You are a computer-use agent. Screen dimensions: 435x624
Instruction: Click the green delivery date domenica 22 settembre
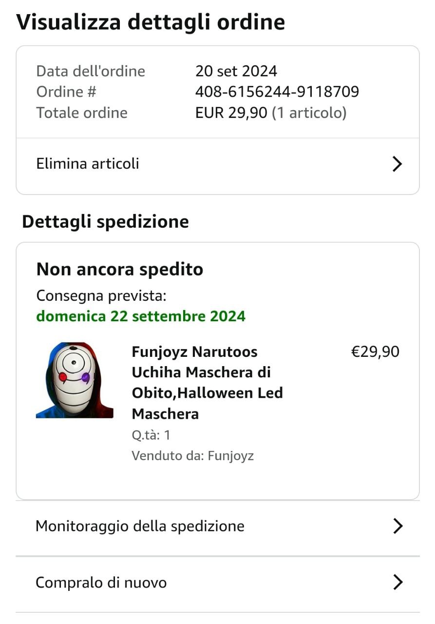point(141,316)
